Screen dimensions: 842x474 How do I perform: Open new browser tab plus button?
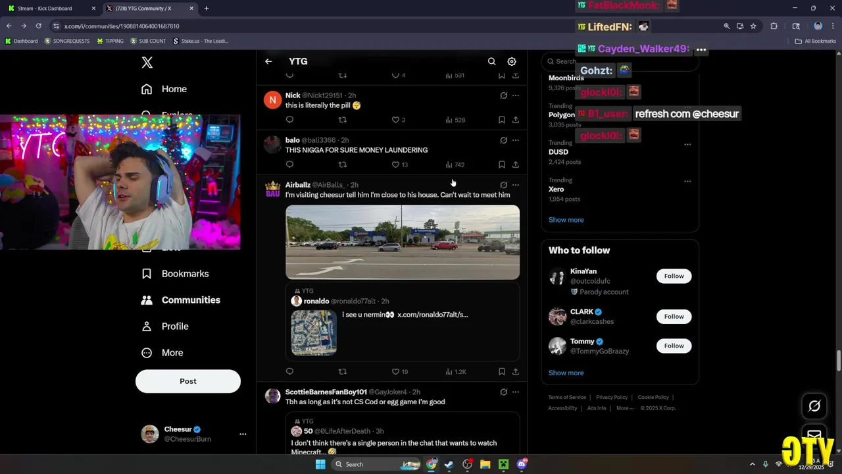point(207,9)
